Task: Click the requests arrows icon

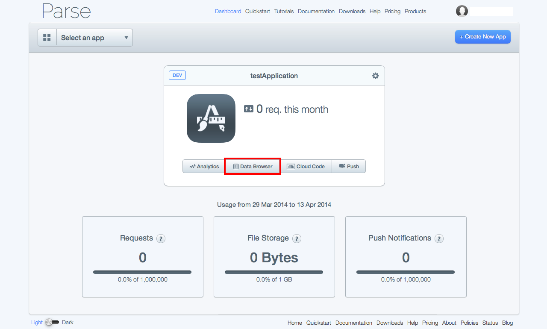Action: click(249, 109)
